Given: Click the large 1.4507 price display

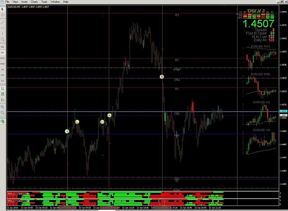Looking at the screenshot, I should pos(258,24).
